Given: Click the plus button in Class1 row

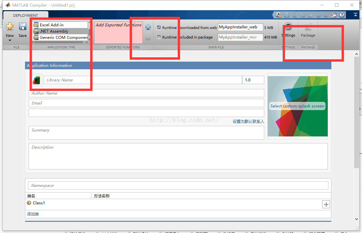Looking at the screenshot, I should click(x=326, y=204).
